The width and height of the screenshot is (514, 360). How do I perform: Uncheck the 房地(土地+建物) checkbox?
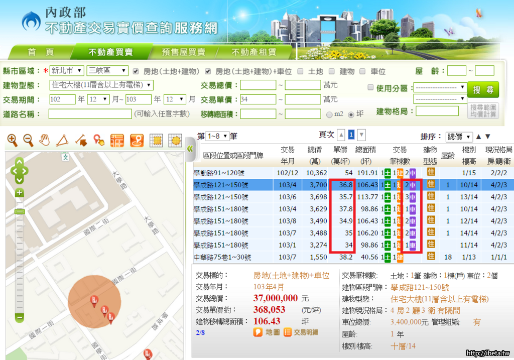136,71
